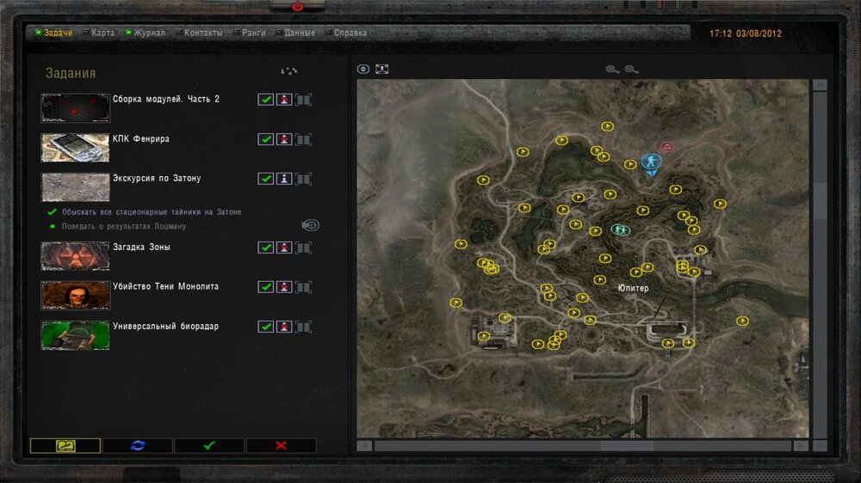Click the center-on-player icon above the map
This screenshot has height=483, width=861.
[x=363, y=69]
